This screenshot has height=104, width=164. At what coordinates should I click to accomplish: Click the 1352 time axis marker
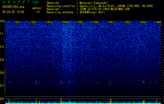click(33, 22)
